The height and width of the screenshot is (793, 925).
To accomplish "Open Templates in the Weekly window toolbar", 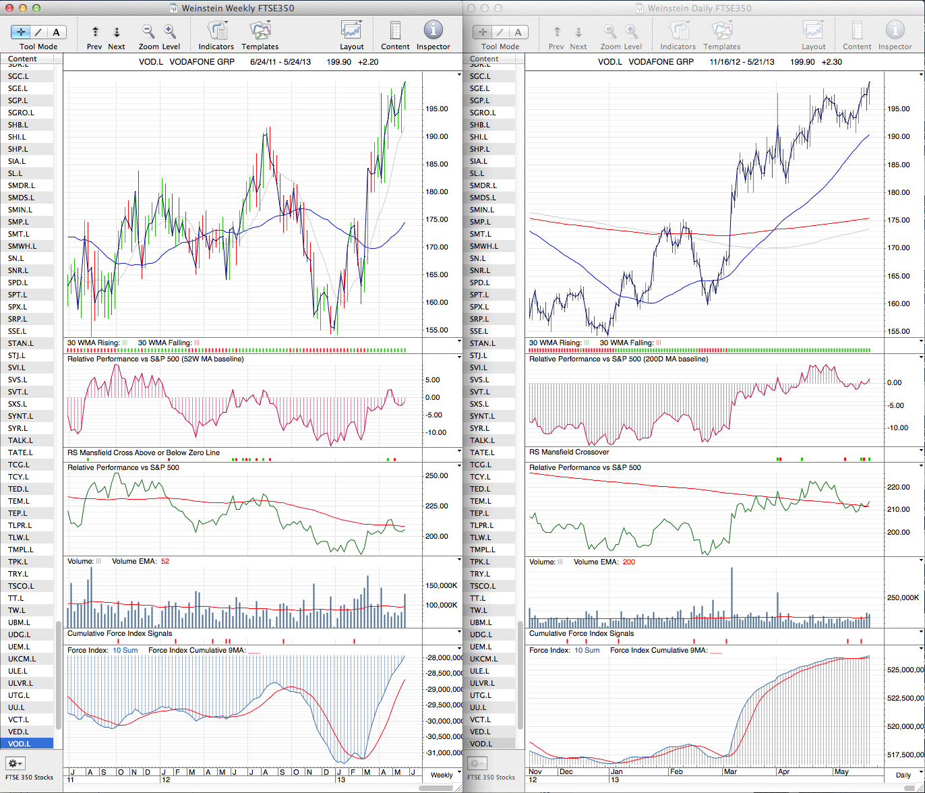I will click(260, 32).
